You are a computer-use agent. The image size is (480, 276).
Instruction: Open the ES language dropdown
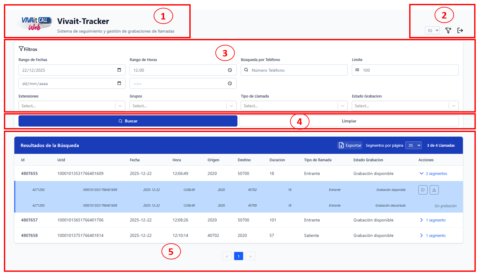click(432, 30)
